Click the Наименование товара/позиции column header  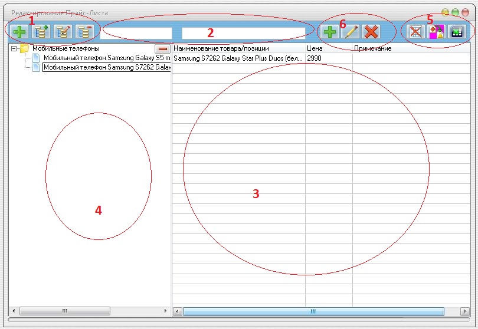239,48
